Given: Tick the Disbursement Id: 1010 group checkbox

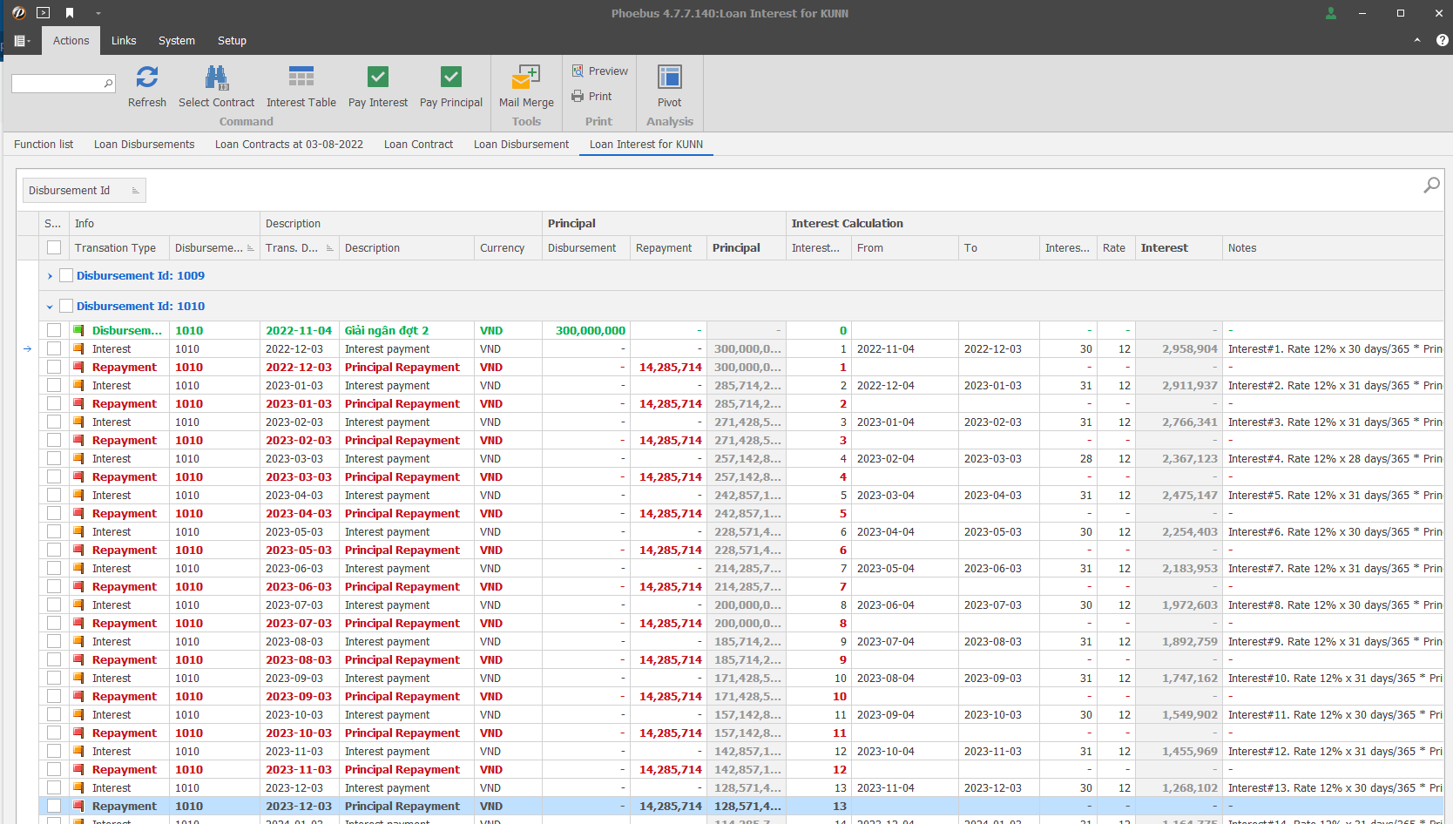Looking at the screenshot, I should point(66,307).
